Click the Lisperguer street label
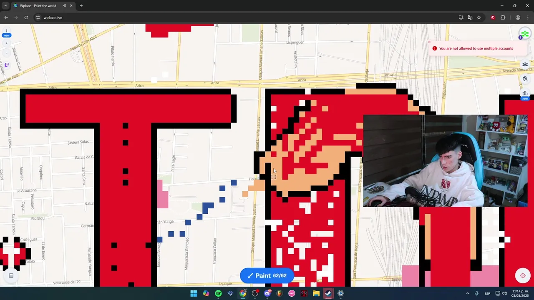Image resolution: width=534 pixels, height=300 pixels. (295, 42)
